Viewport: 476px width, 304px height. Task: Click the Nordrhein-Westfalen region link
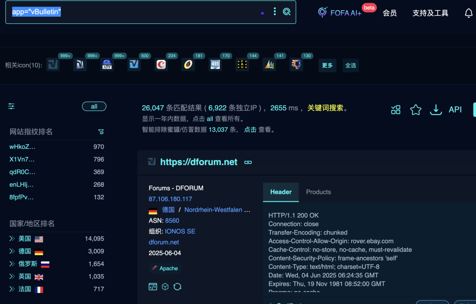[x=213, y=210]
